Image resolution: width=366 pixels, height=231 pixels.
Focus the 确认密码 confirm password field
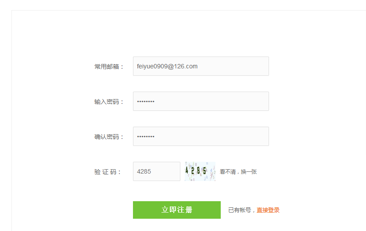point(201,136)
